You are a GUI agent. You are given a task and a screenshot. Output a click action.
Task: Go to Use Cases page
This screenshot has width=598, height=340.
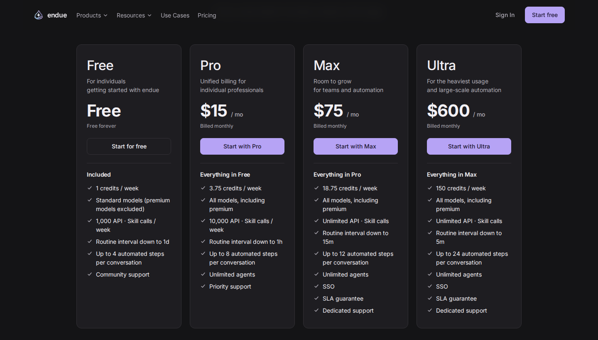pyautogui.click(x=175, y=15)
